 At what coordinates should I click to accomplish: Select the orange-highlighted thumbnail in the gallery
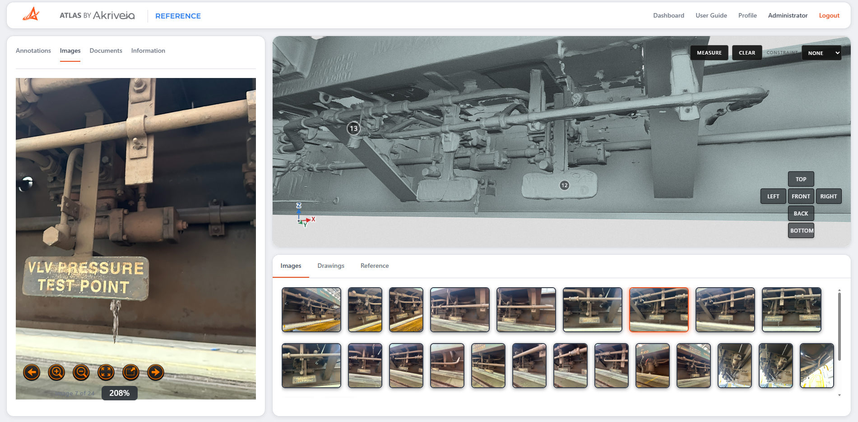tap(659, 310)
